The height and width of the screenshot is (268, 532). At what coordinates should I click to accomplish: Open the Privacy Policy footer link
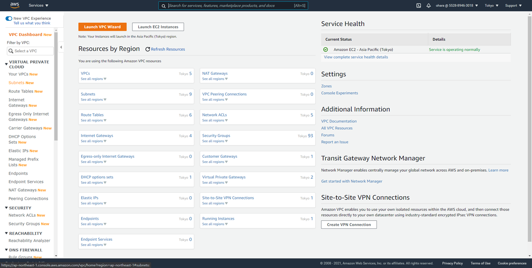[x=452, y=263]
